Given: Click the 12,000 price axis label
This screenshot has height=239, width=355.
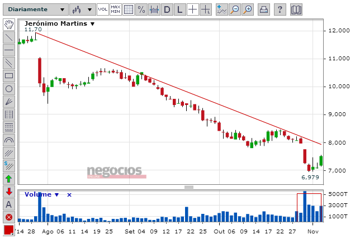Looking at the screenshot, I should coord(339,31).
